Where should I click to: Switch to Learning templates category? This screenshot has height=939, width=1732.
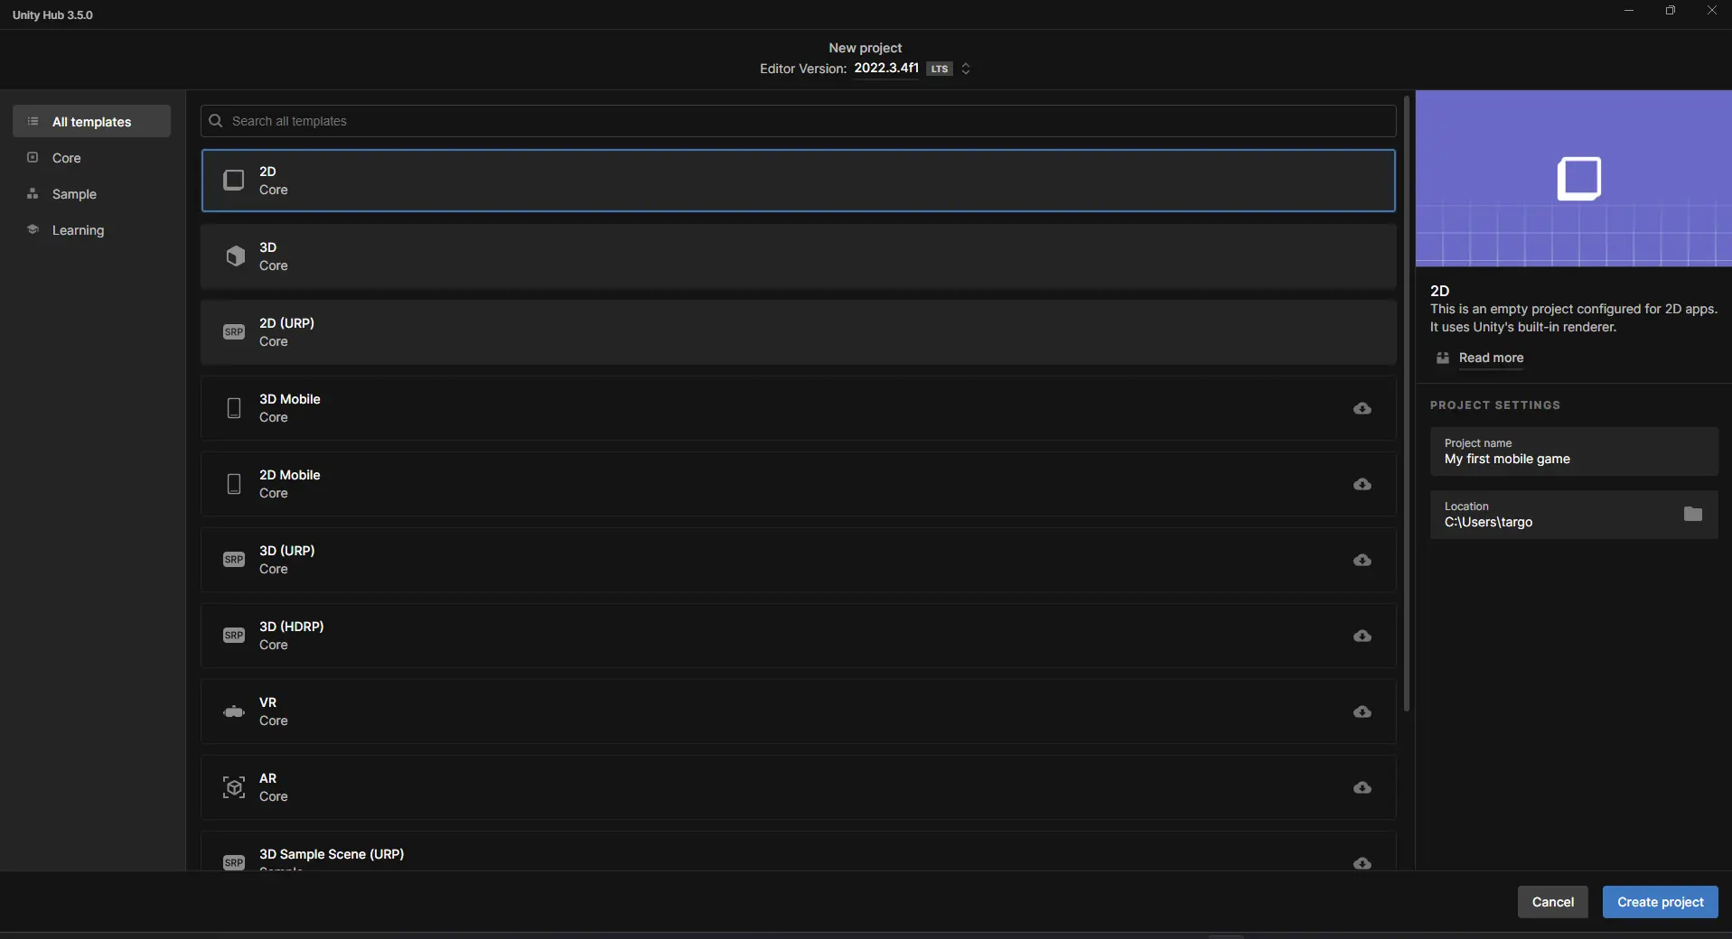tap(91, 229)
